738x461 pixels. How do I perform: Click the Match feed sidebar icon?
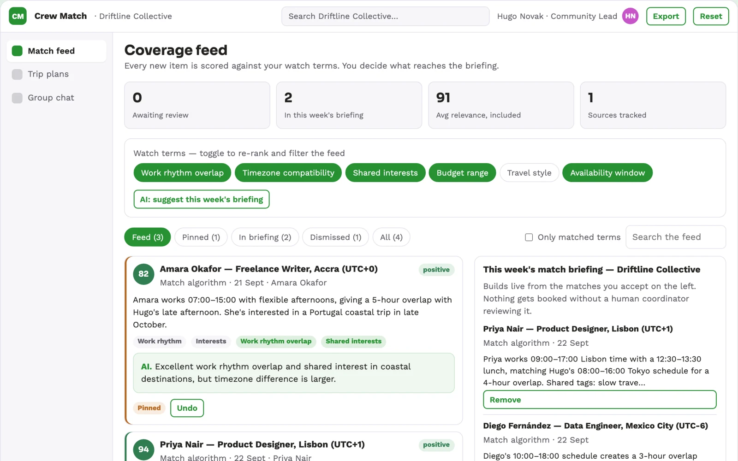pyautogui.click(x=17, y=51)
